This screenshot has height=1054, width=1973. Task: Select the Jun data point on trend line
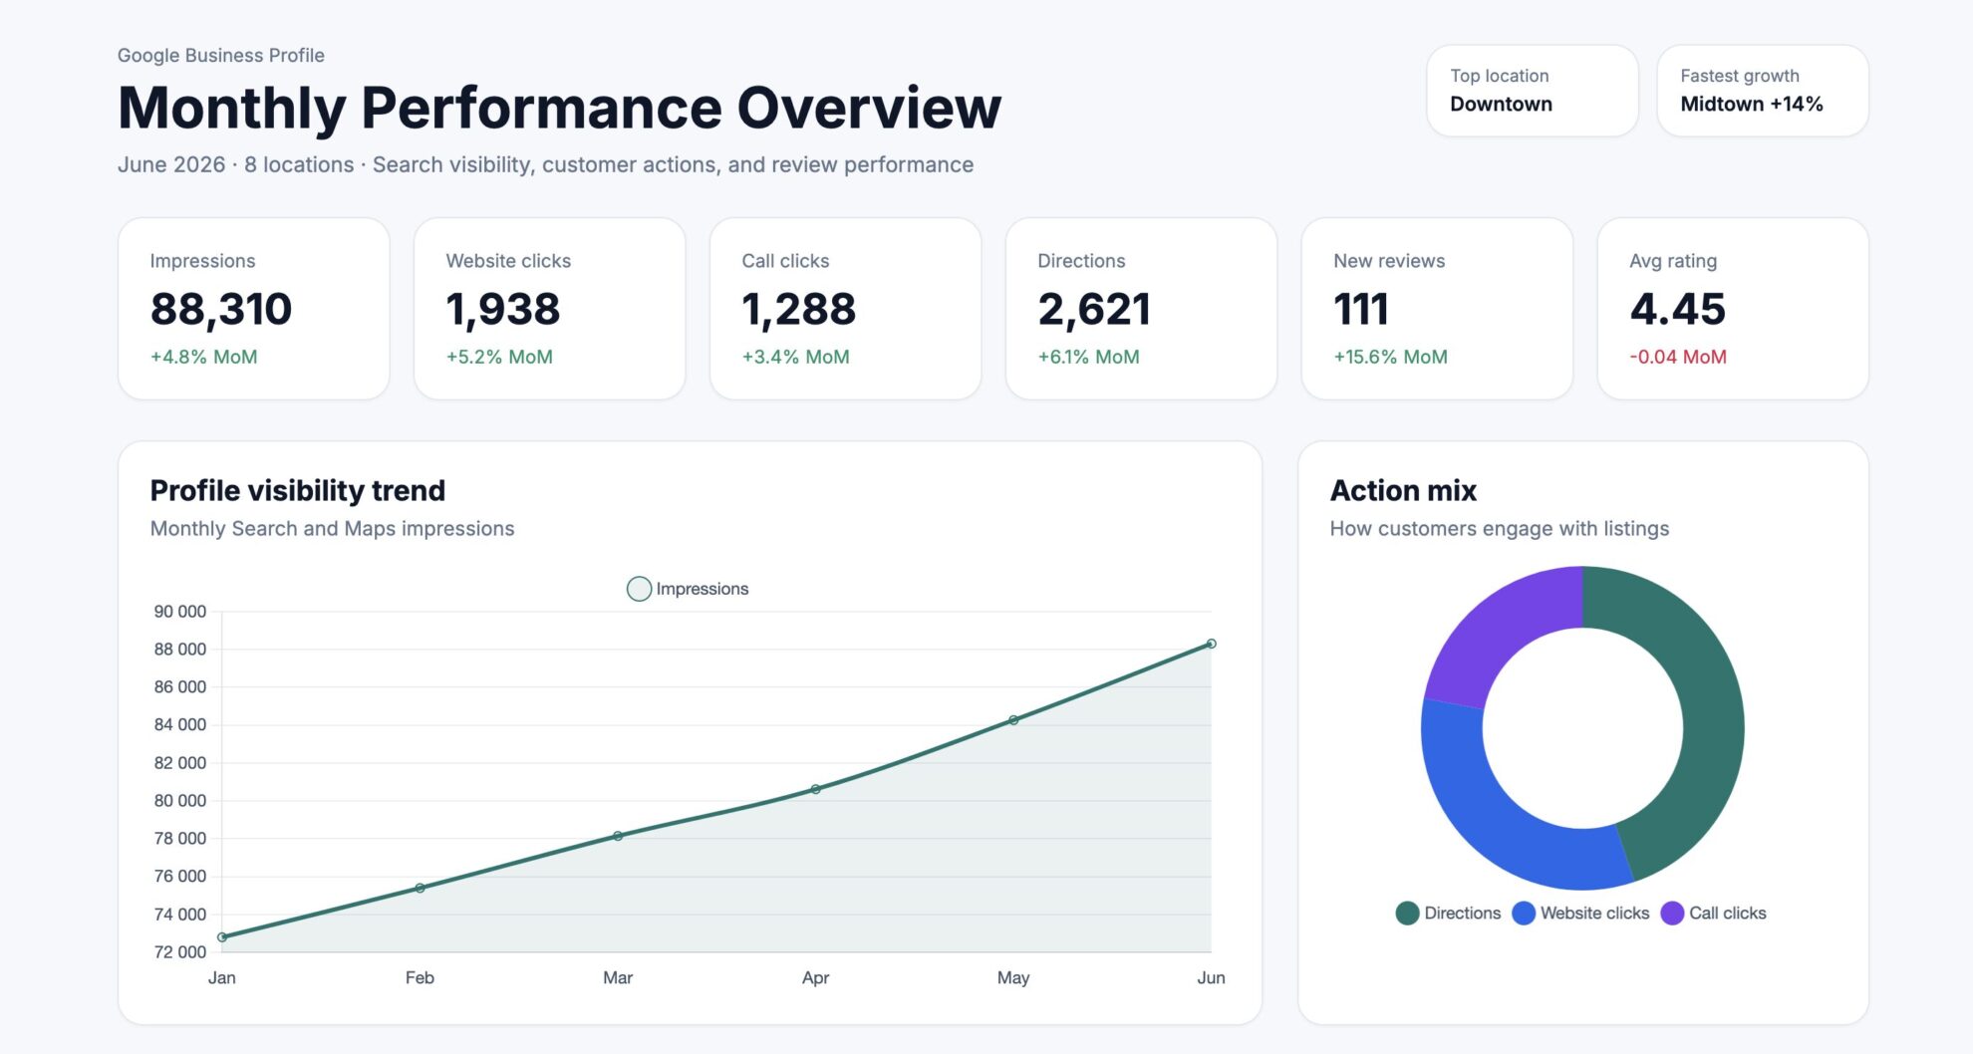click(x=1211, y=644)
